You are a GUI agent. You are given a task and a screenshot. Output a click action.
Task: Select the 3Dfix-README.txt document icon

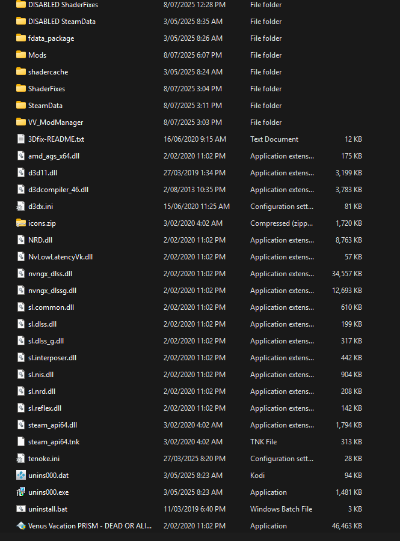coord(20,139)
